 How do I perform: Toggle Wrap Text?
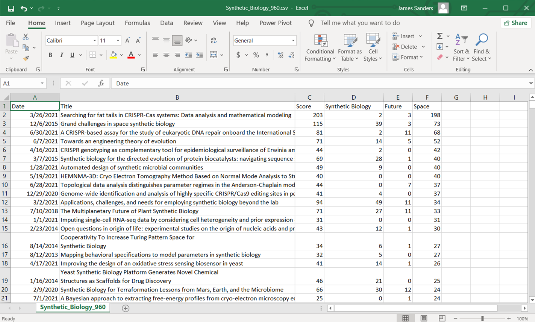tap(213, 40)
